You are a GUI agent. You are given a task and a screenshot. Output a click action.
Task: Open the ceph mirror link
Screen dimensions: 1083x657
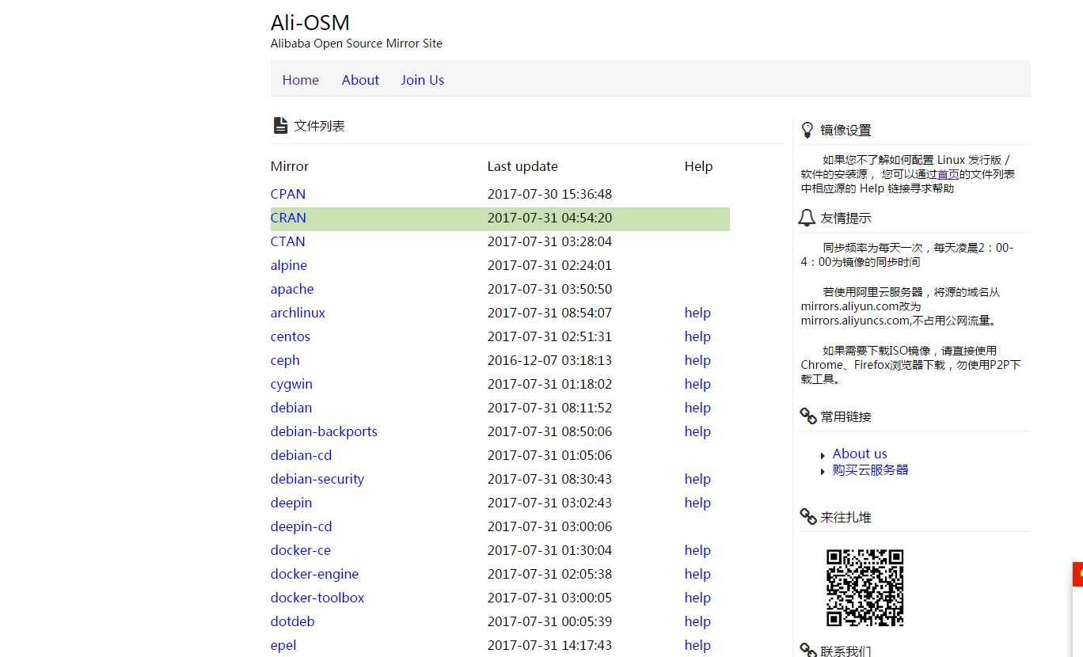pyautogui.click(x=285, y=360)
